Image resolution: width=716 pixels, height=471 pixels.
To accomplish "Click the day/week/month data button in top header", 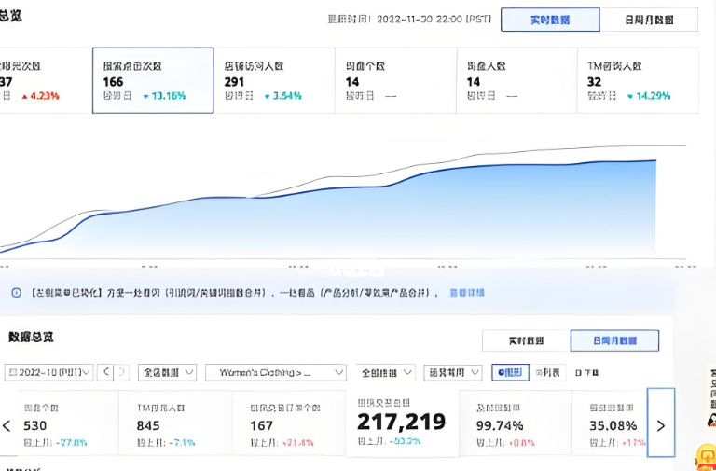I will [x=648, y=20].
